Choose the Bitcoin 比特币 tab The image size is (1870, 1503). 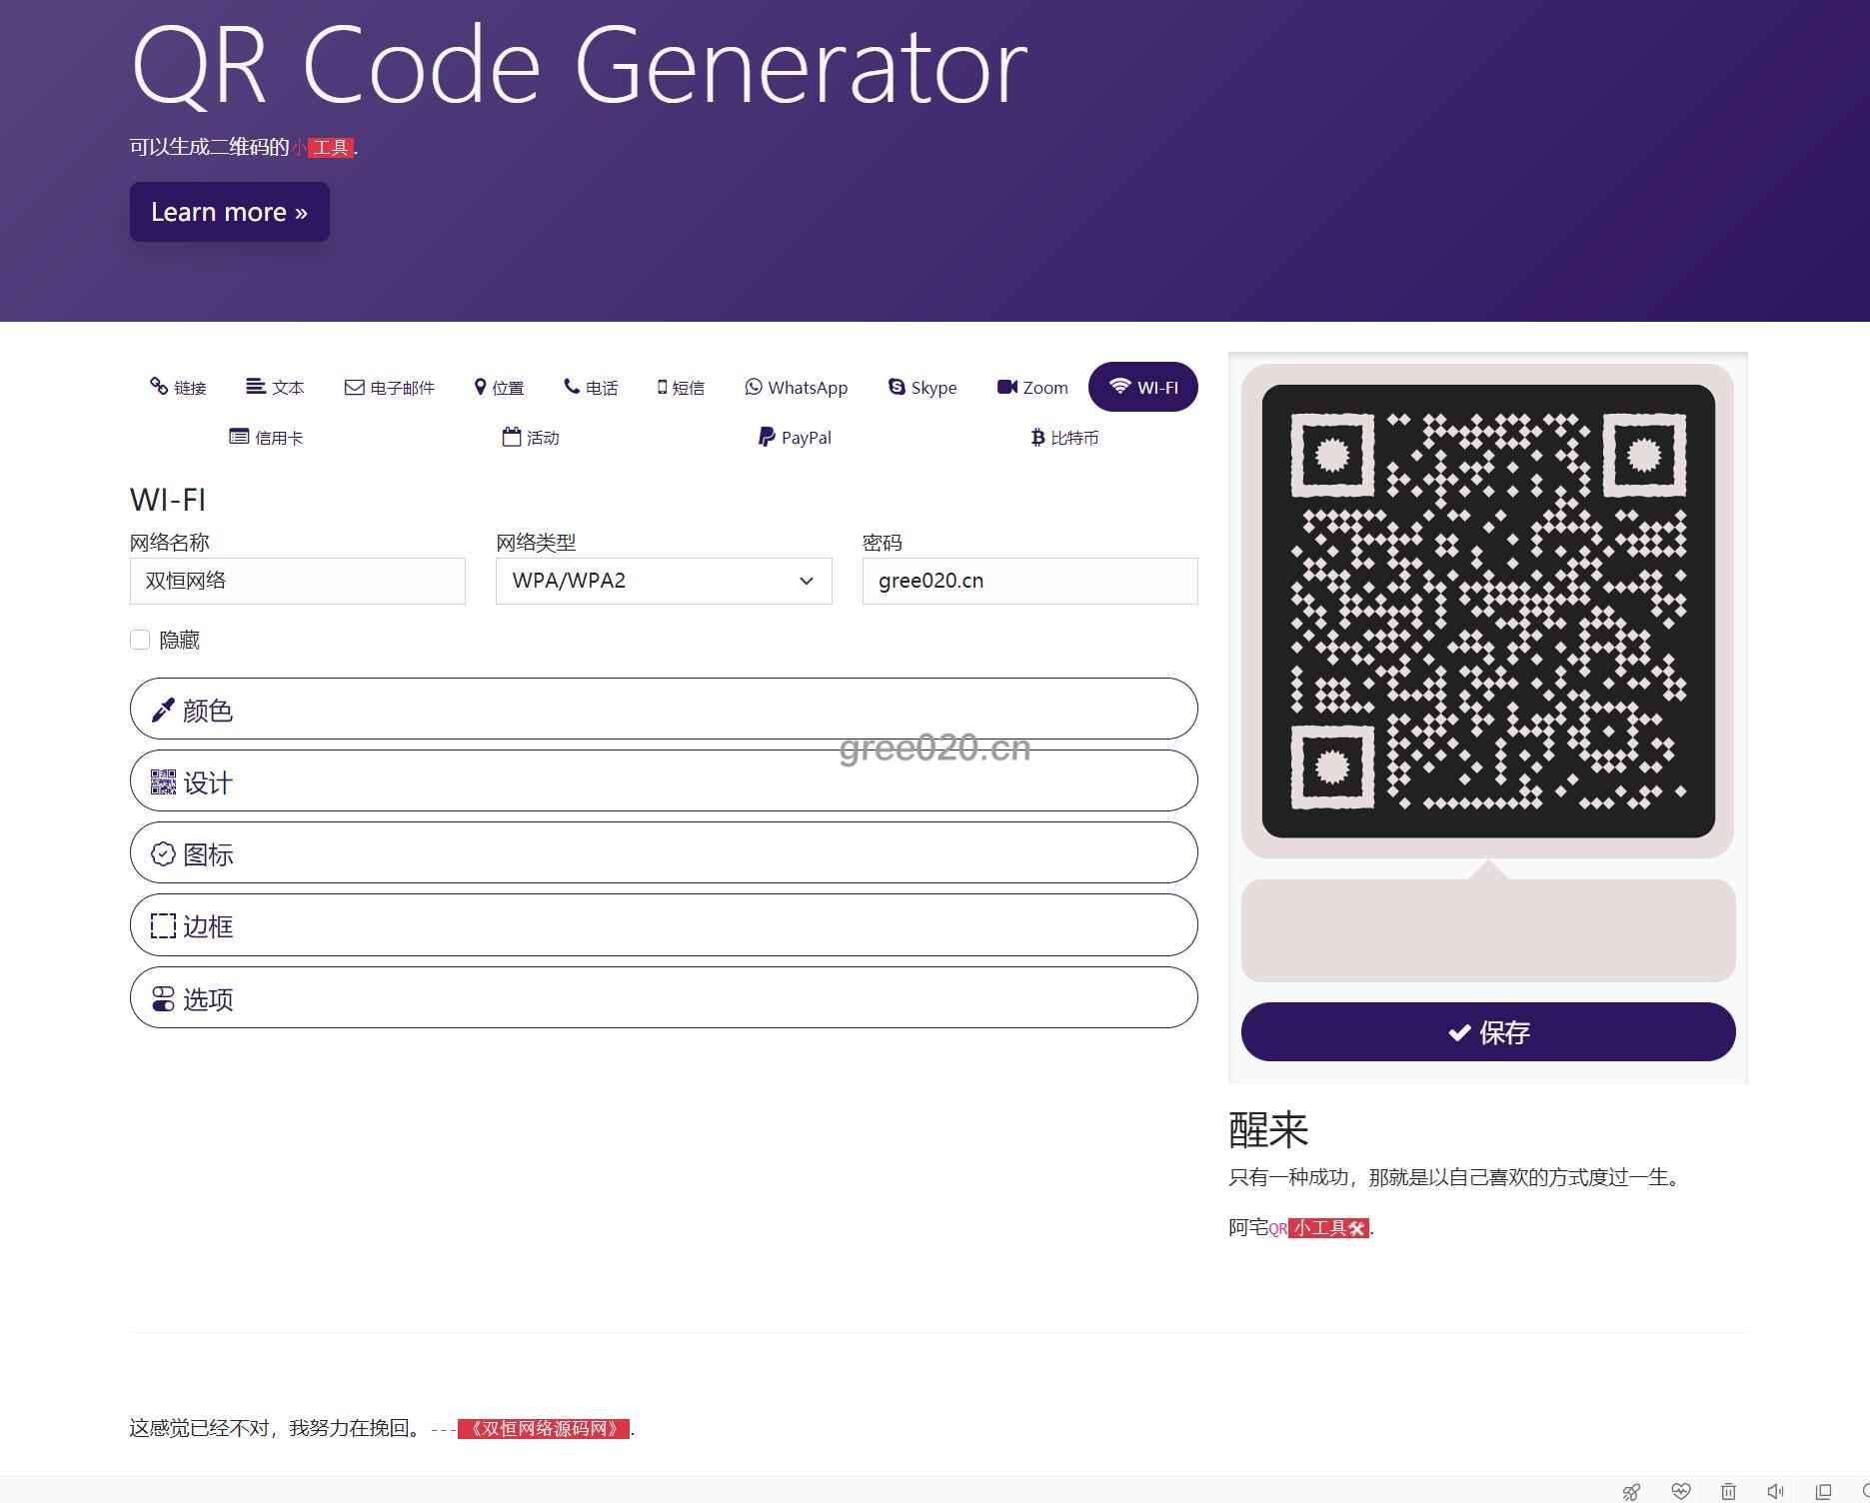pyautogui.click(x=1063, y=438)
